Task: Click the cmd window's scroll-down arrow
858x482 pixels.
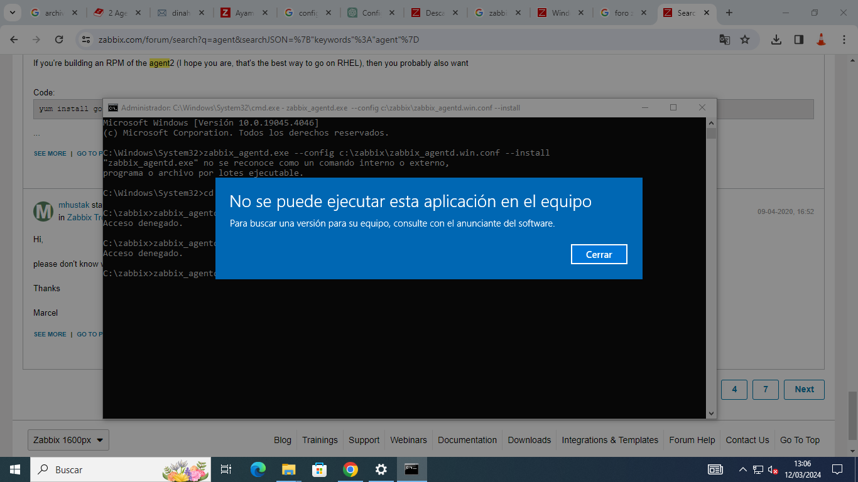Action: tap(711, 414)
